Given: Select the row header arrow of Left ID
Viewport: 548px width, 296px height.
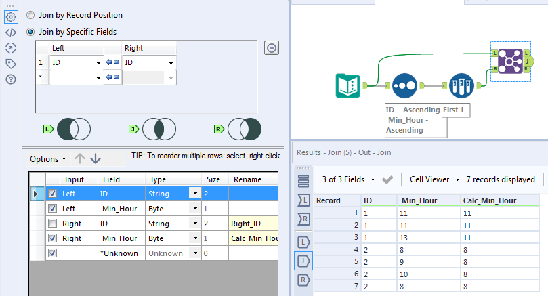Looking at the screenshot, I should (x=37, y=194).
